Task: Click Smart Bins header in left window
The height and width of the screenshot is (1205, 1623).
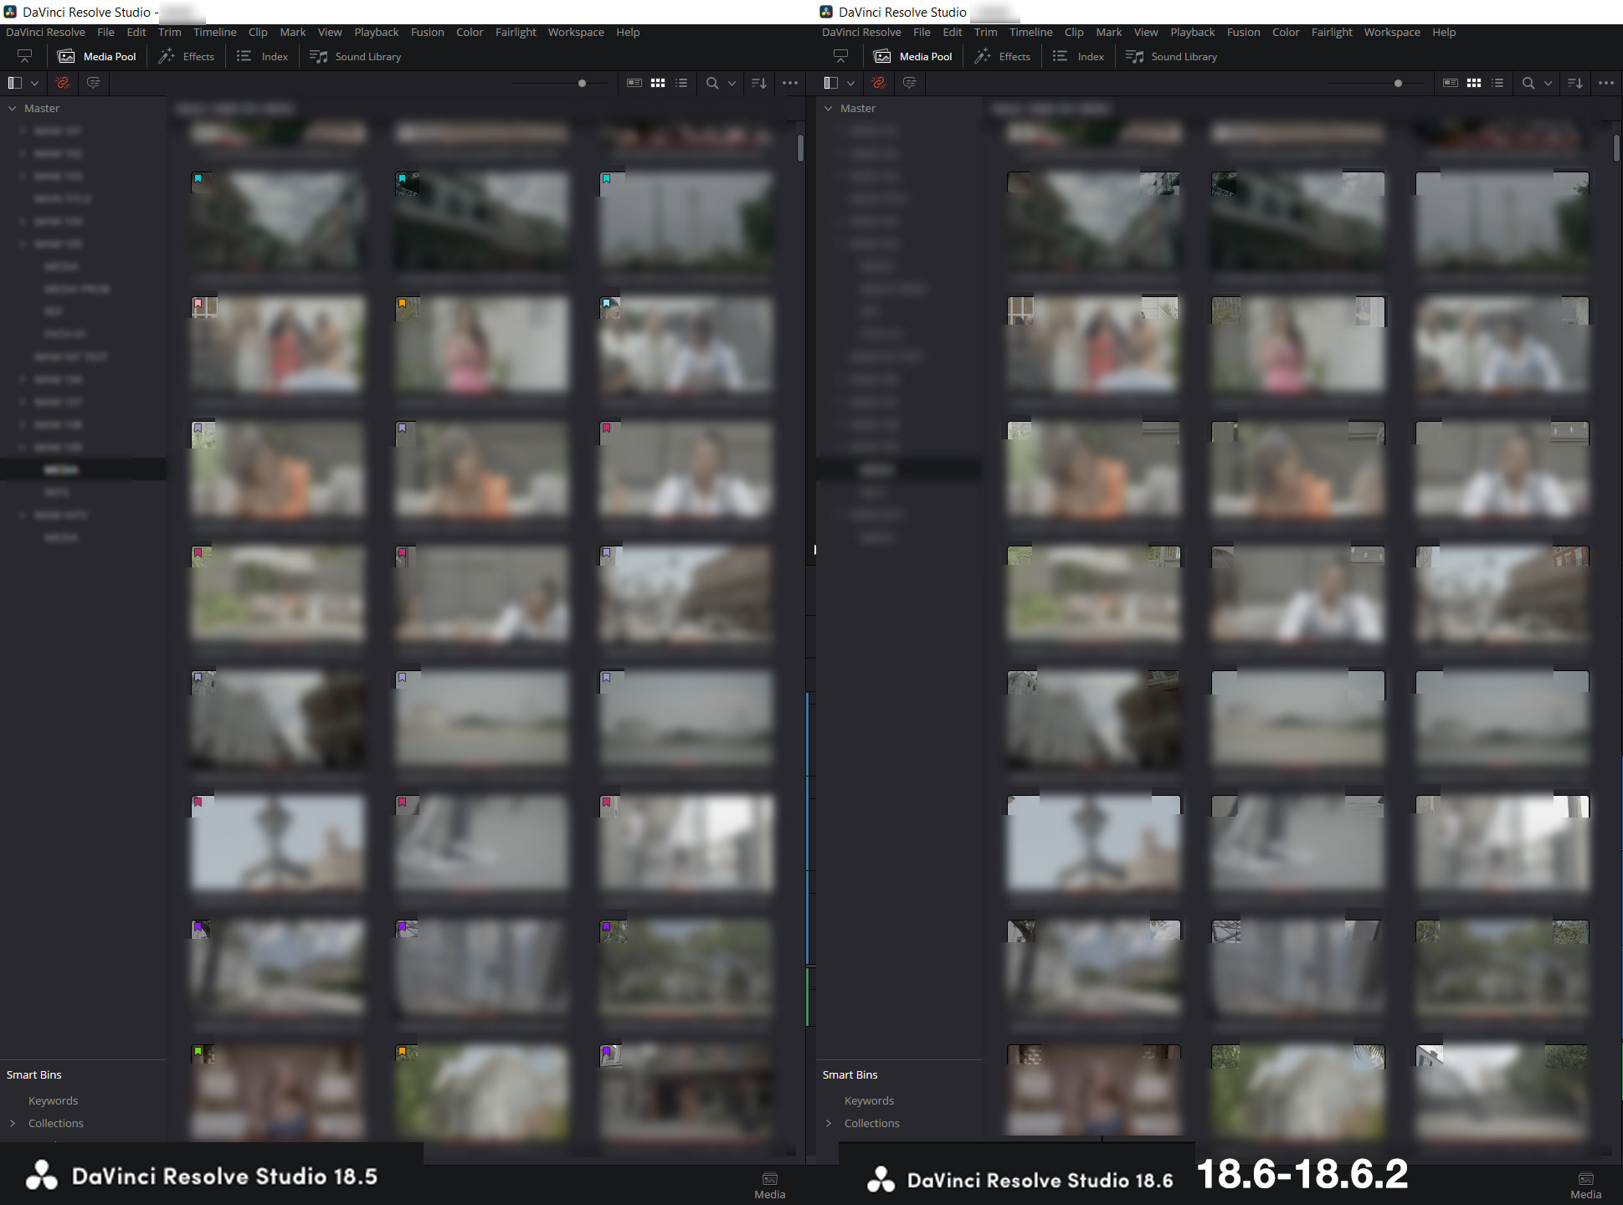Action: [34, 1074]
